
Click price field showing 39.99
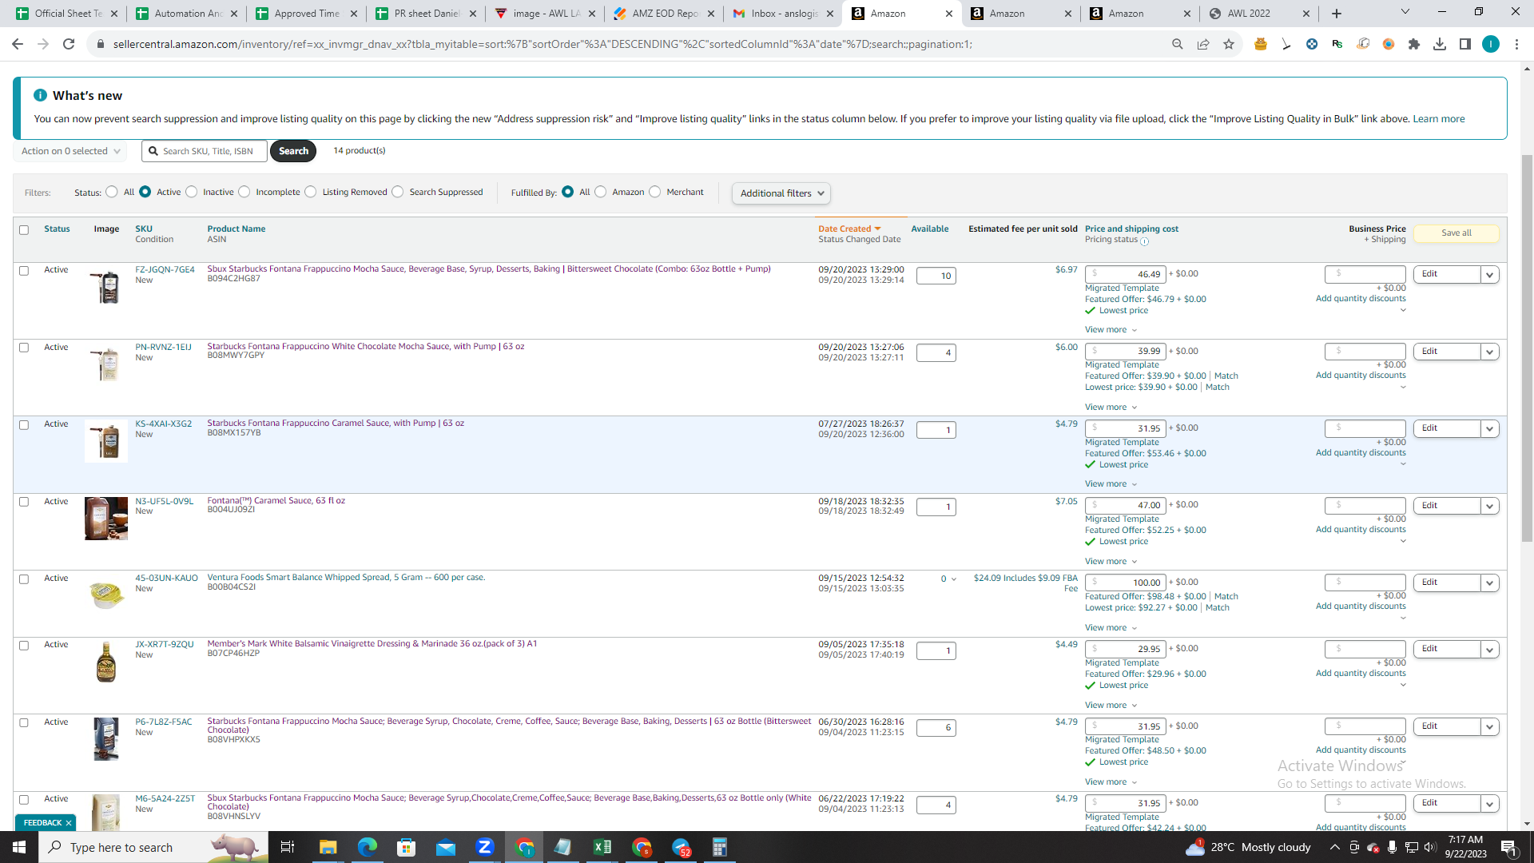(x=1126, y=352)
